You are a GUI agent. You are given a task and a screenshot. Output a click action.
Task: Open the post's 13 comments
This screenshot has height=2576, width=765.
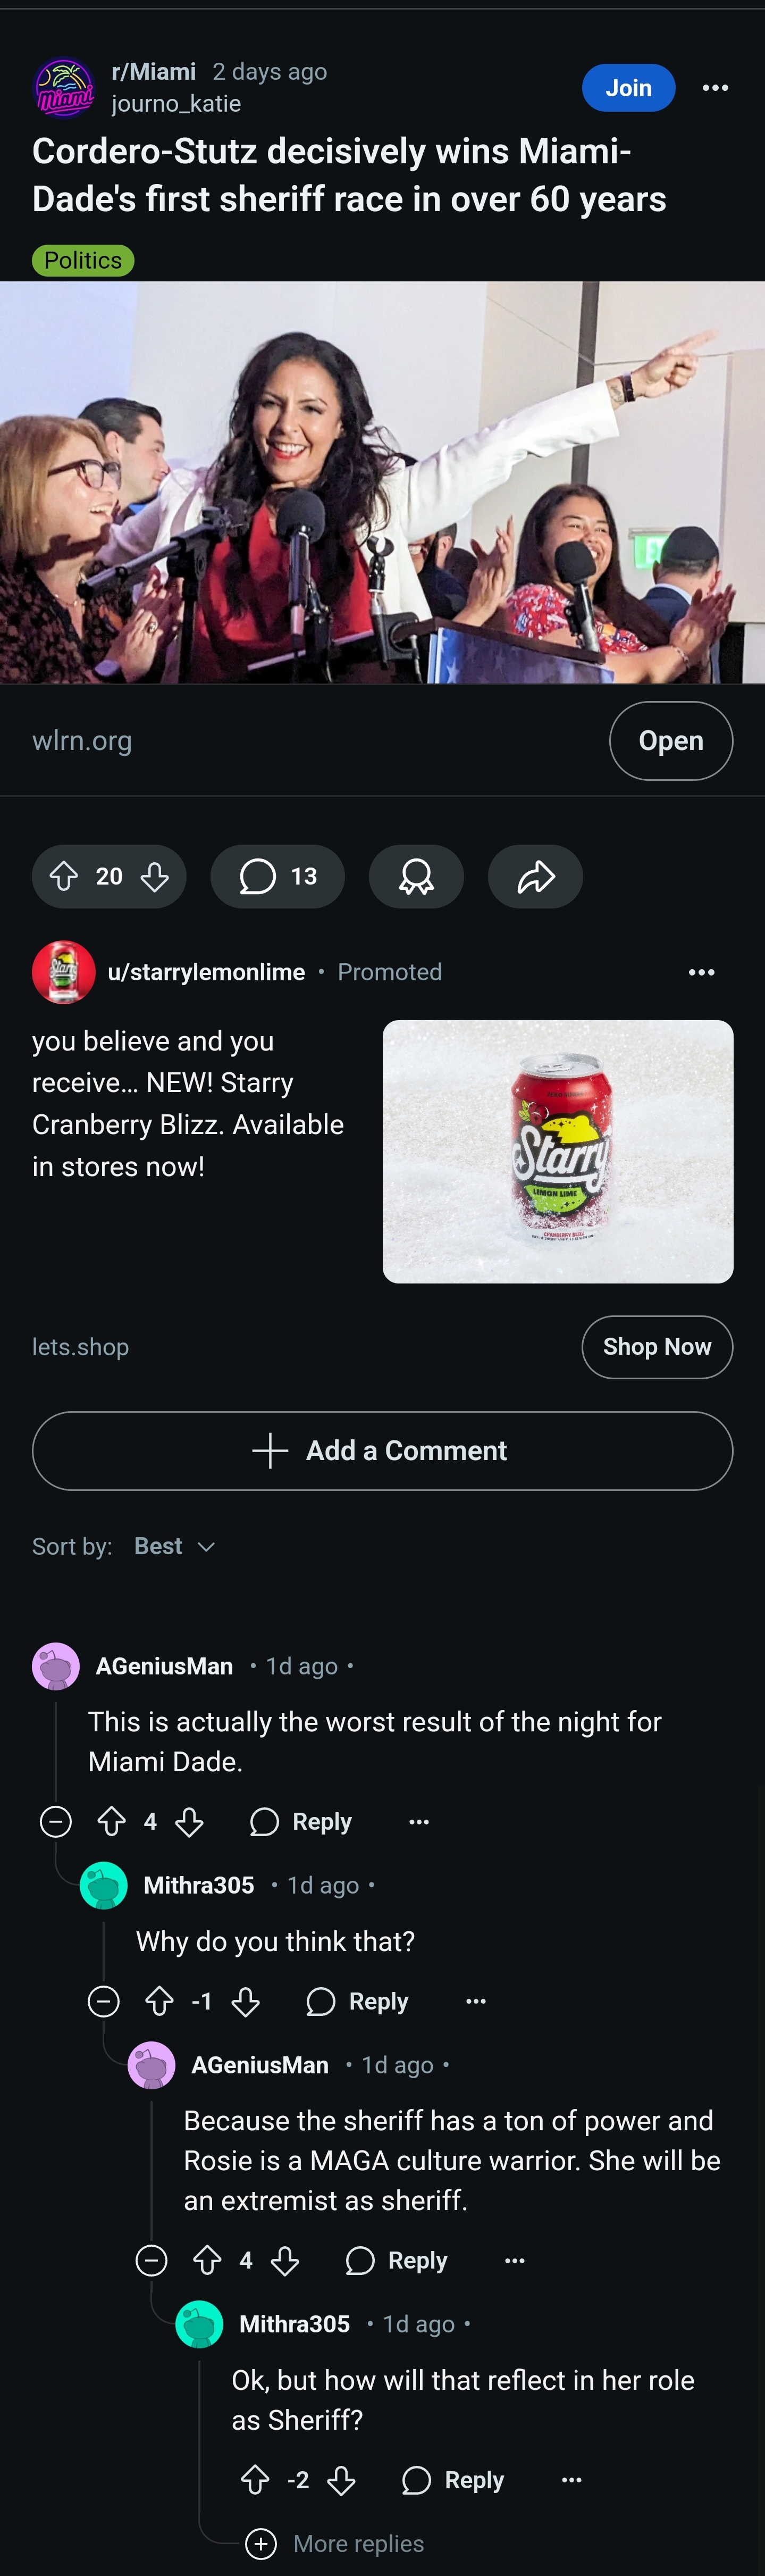[277, 877]
